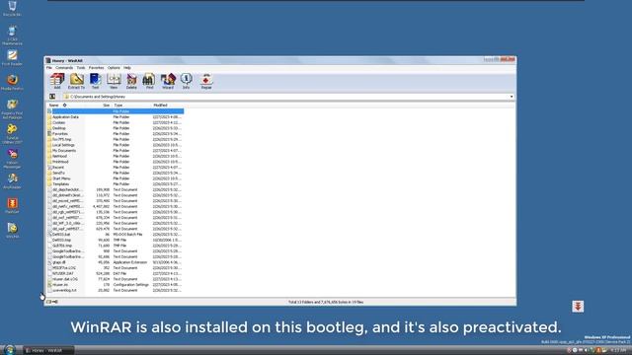Open the File menu
The height and width of the screenshot is (355, 632).
(49, 68)
